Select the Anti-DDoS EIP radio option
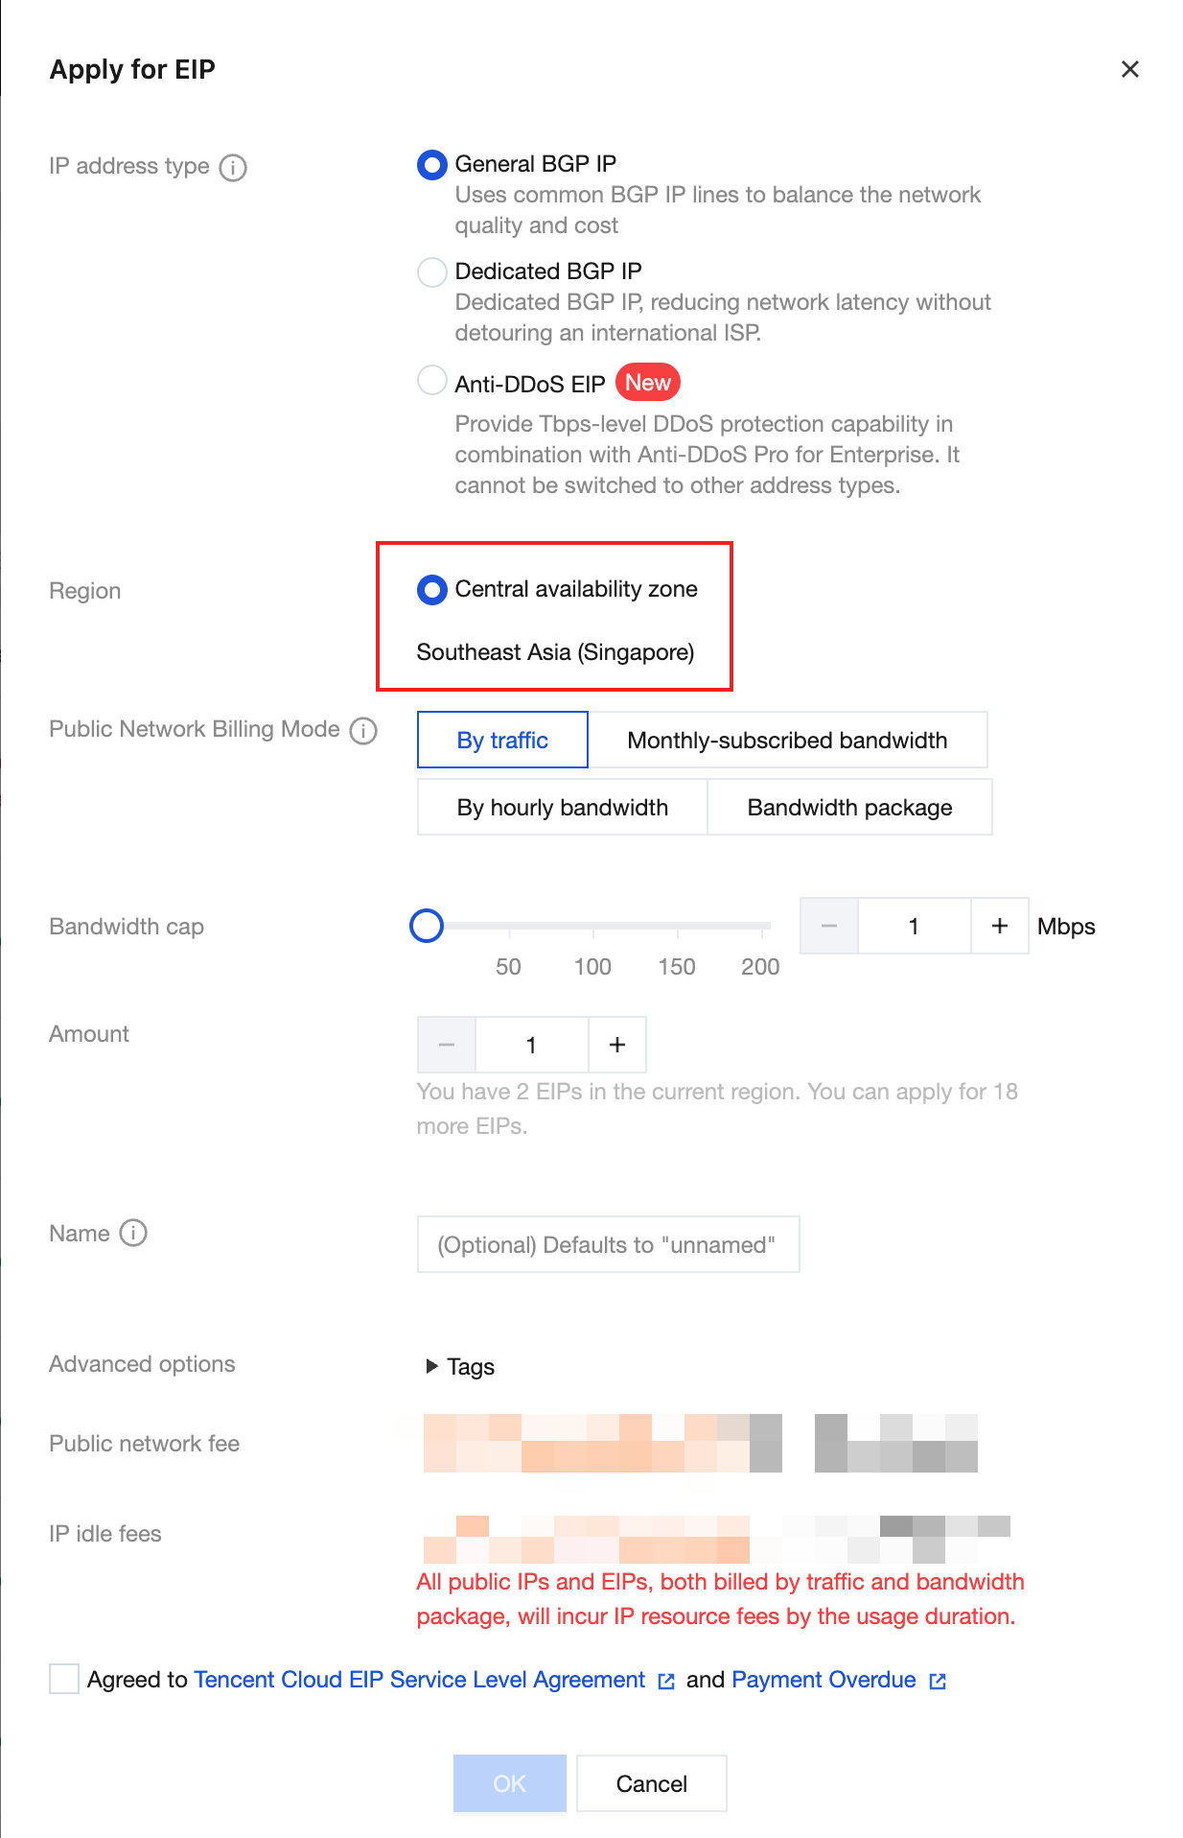 pos(432,381)
